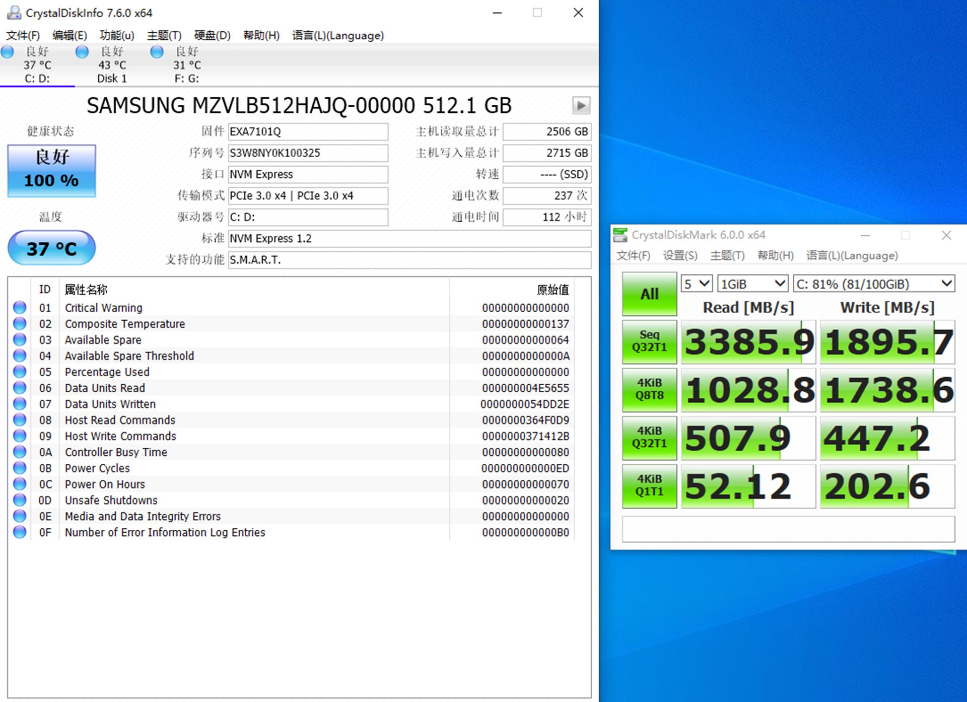Run all benchmarks with the All button

tap(649, 294)
